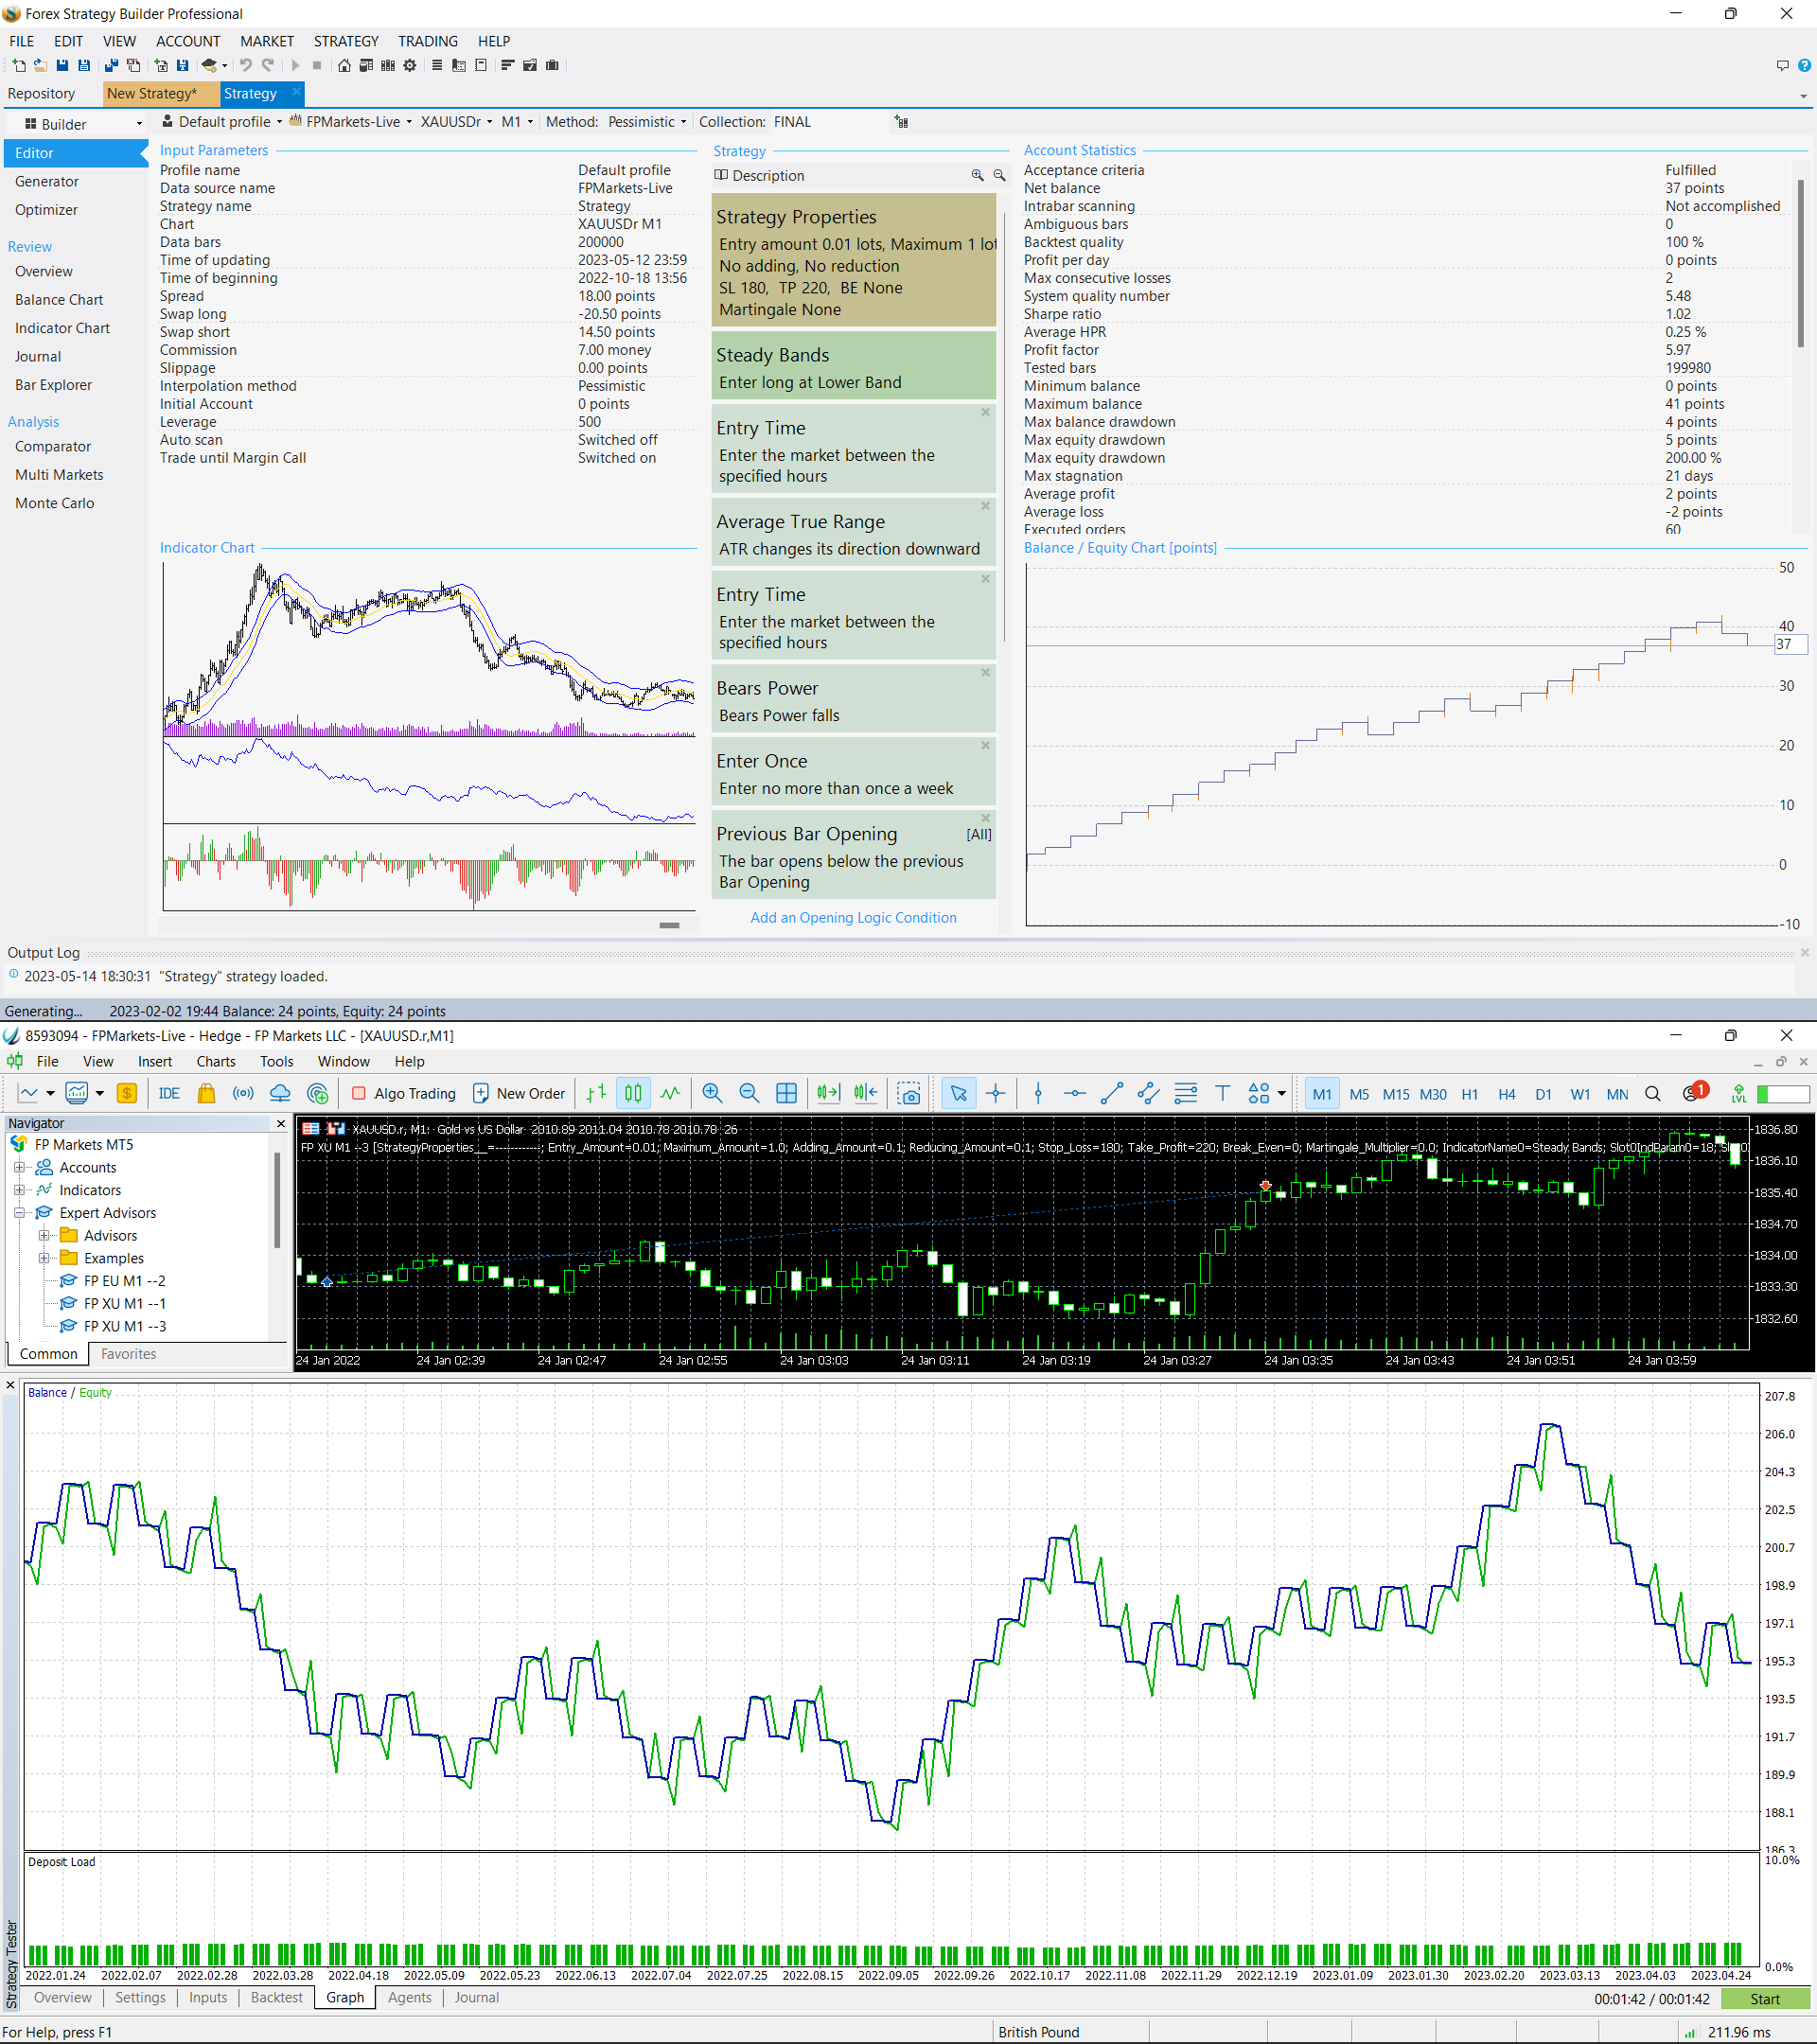The image size is (1817, 2044).
Task: Click the Stop icon in FSB toolbar
Action: click(x=317, y=66)
